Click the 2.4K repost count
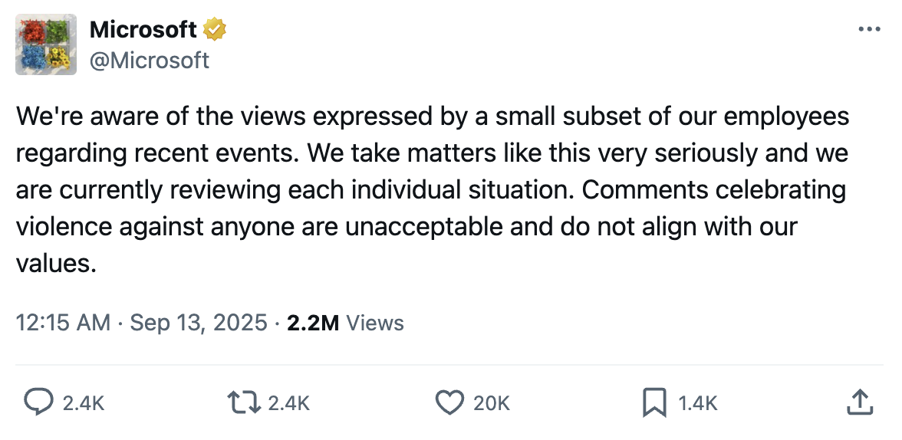902x440 pixels. tap(288, 403)
